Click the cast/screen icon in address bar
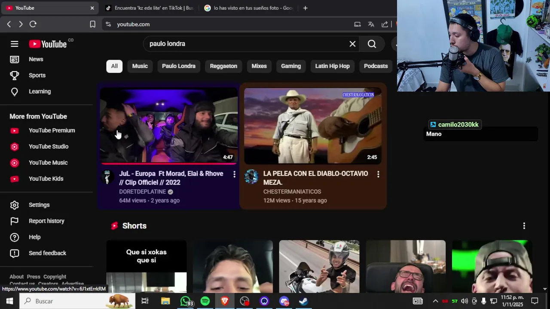This screenshot has width=550, height=309. (357, 24)
